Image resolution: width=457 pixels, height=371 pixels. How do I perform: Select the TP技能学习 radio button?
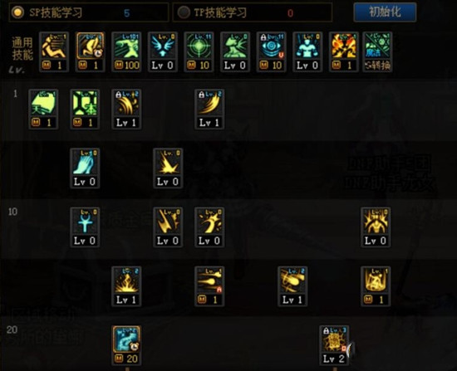point(184,12)
